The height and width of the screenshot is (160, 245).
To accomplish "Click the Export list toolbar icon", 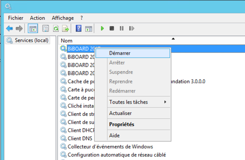I will [66, 28].
